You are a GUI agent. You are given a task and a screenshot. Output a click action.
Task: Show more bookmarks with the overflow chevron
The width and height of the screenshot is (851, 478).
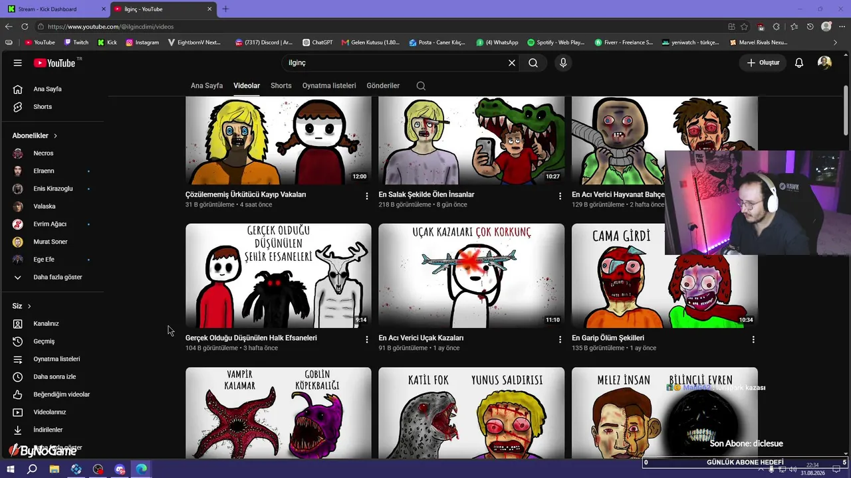point(836,42)
